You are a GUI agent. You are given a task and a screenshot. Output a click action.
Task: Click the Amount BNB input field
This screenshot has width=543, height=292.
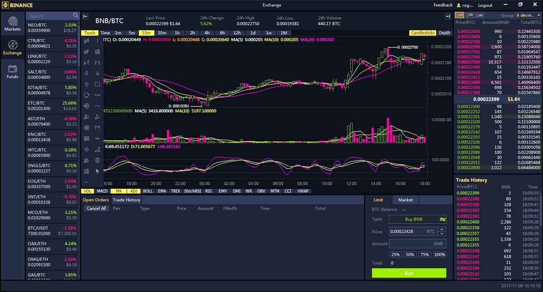point(418,244)
